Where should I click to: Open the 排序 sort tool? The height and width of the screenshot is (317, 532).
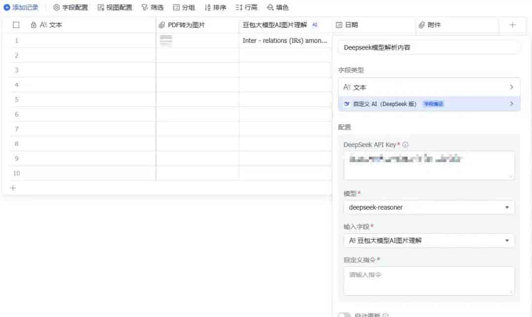click(x=215, y=7)
